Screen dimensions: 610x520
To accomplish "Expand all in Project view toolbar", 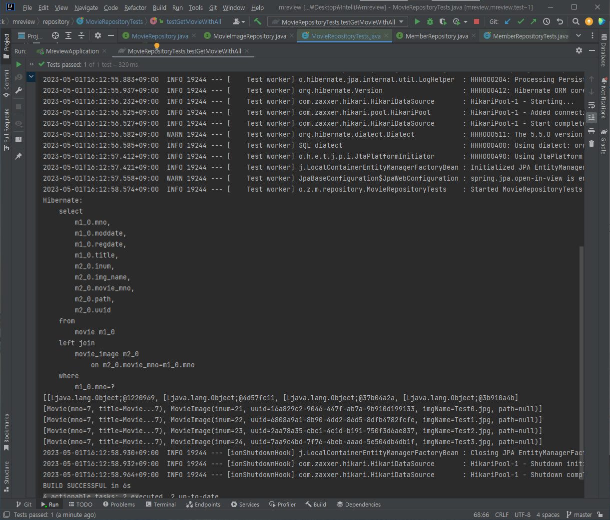I will [68, 35].
